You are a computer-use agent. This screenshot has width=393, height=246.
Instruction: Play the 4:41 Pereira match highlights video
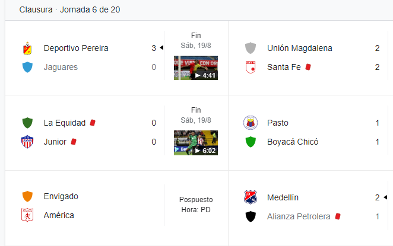click(x=196, y=68)
